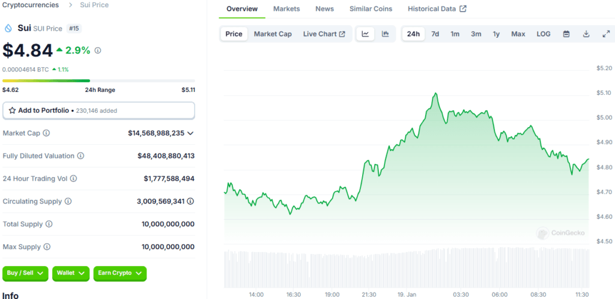Viewport: 615px width, 299px height.
Task: Switch to the Overview tab
Action: click(x=242, y=8)
